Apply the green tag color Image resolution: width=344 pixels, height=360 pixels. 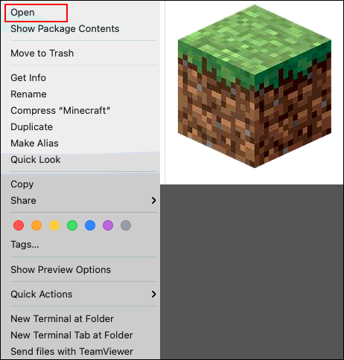(x=72, y=225)
